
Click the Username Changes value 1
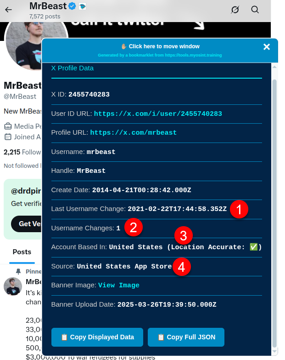(118, 228)
